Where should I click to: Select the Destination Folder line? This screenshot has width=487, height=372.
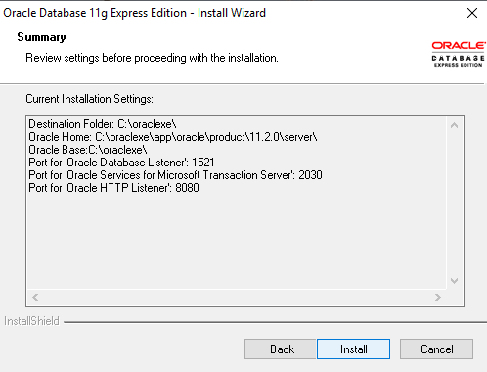103,124
